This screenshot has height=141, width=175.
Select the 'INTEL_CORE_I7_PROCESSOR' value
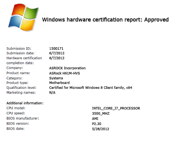116,108
